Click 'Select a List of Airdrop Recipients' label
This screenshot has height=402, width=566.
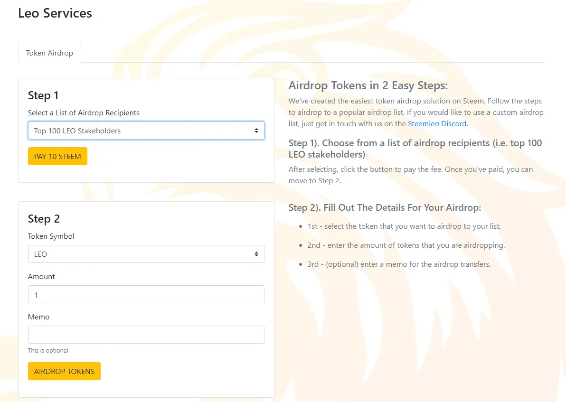coord(84,113)
